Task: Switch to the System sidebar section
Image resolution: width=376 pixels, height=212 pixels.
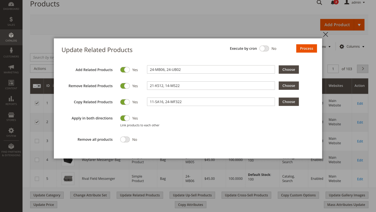Action: (11, 132)
